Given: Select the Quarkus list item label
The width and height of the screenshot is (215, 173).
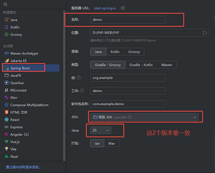Looking at the screenshot, I should pyautogui.click(x=17, y=83).
